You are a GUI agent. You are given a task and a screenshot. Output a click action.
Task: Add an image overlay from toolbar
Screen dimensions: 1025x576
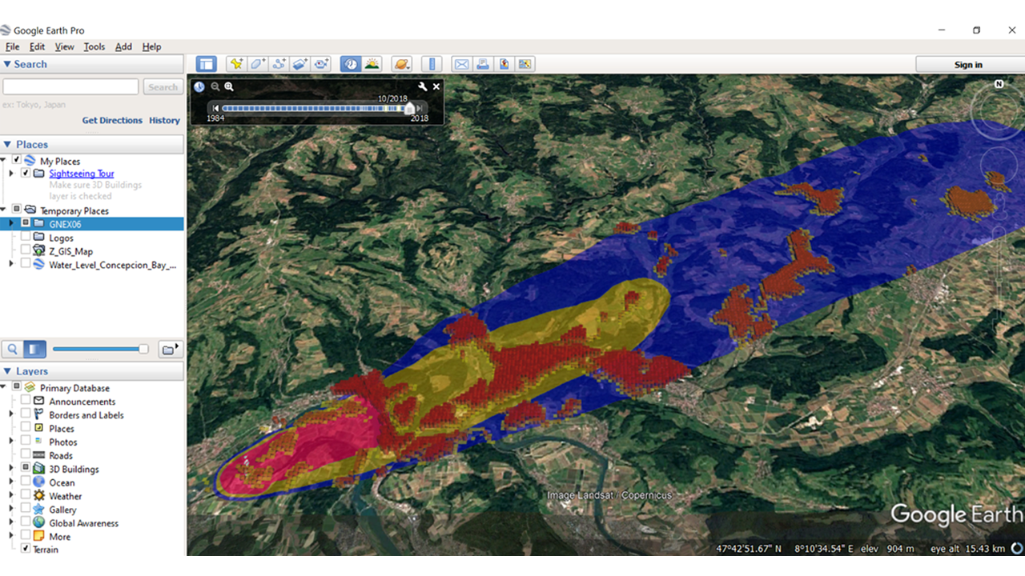(300, 64)
